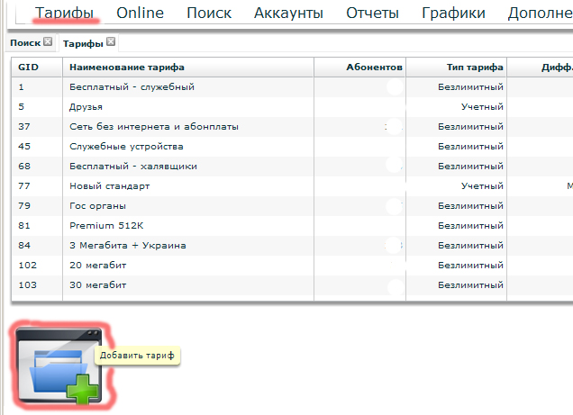Close the Тарифы tab
This screenshot has width=573, height=415.
click(111, 42)
